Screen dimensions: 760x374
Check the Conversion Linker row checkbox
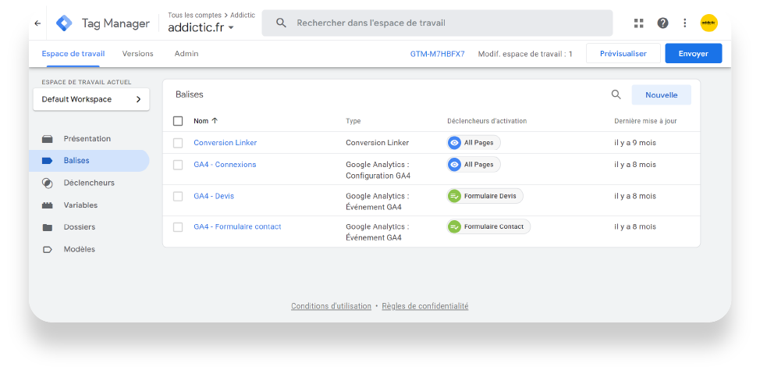[178, 143]
